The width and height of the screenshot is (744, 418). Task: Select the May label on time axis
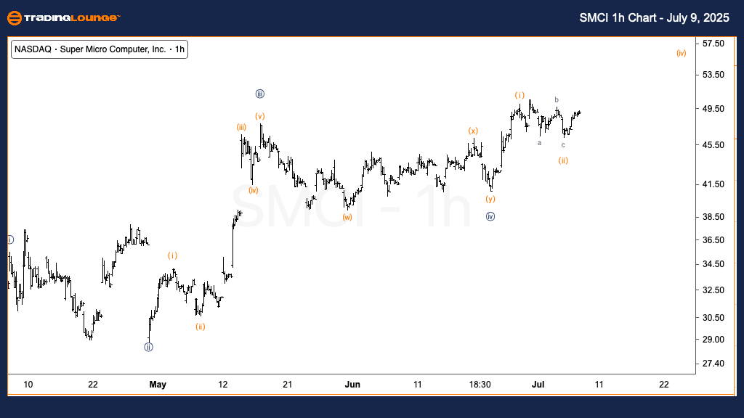click(x=158, y=385)
